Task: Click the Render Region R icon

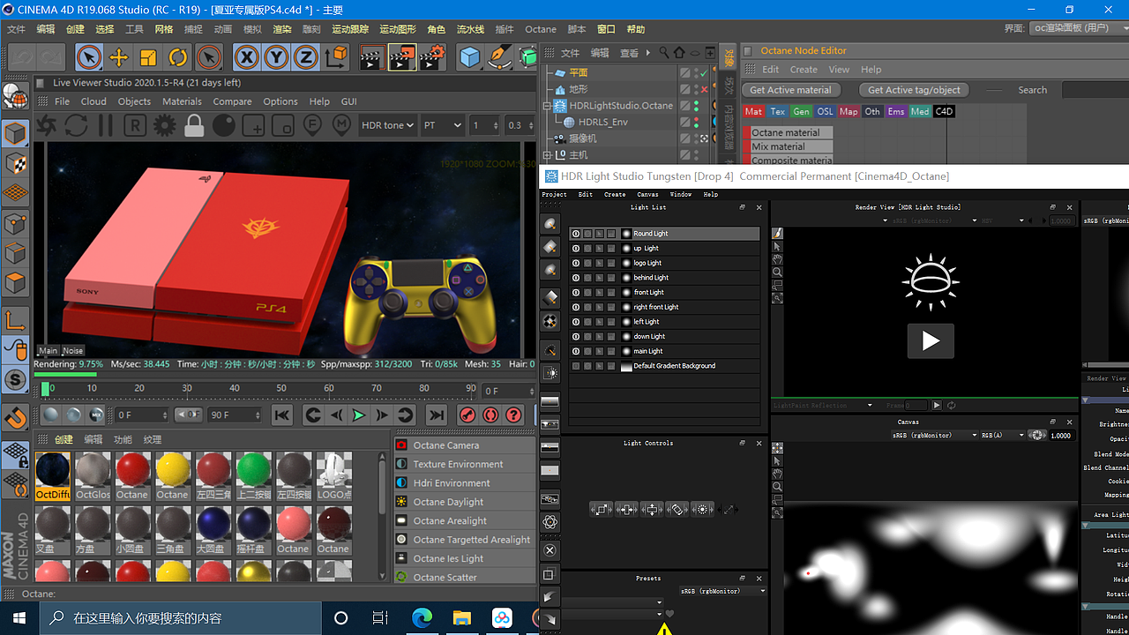Action: pyautogui.click(x=135, y=125)
